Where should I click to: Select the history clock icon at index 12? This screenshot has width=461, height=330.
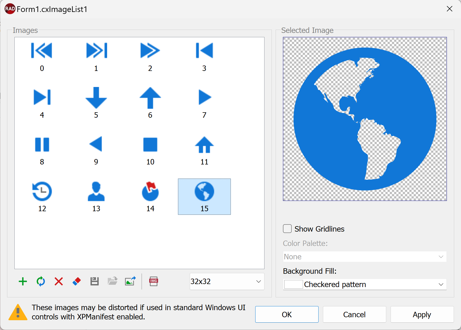[42, 192]
